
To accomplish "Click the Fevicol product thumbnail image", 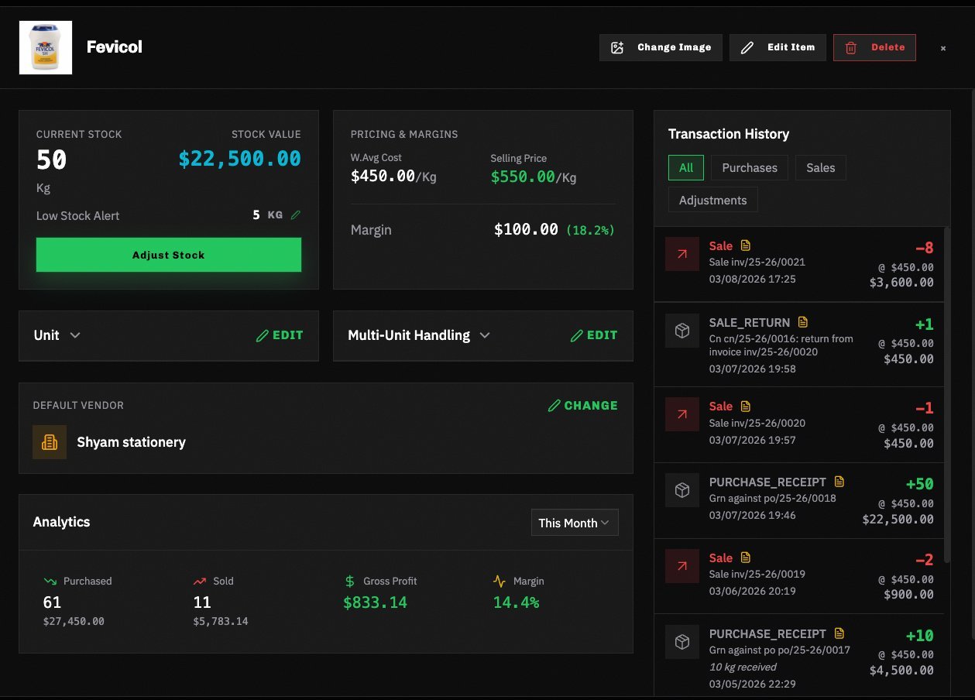I will (x=46, y=47).
